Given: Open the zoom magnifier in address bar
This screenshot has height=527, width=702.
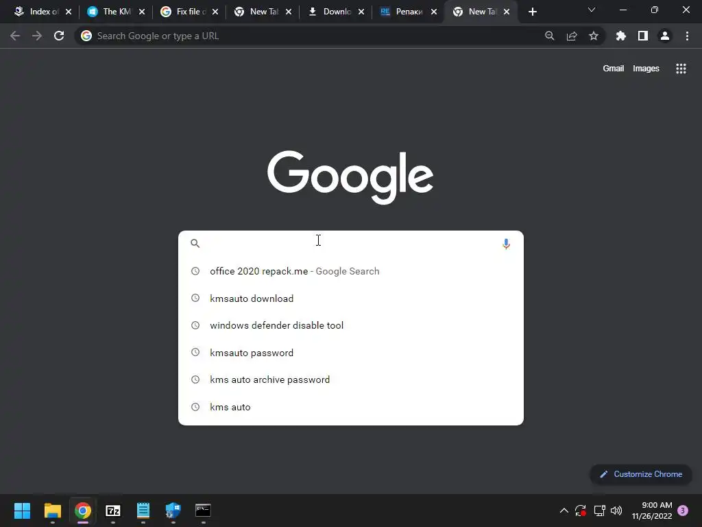Looking at the screenshot, I should (550, 36).
